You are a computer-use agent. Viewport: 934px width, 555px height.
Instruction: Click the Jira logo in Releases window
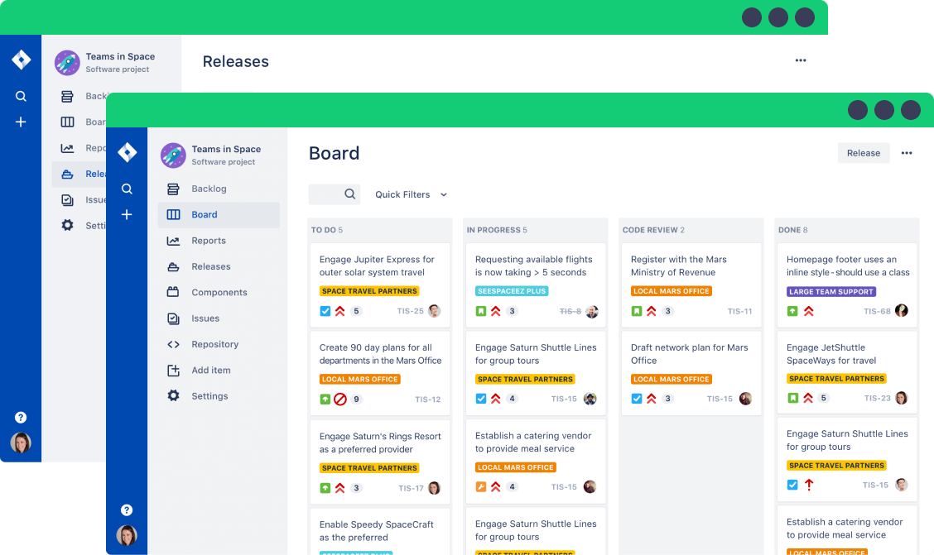pyautogui.click(x=21, y=60)
